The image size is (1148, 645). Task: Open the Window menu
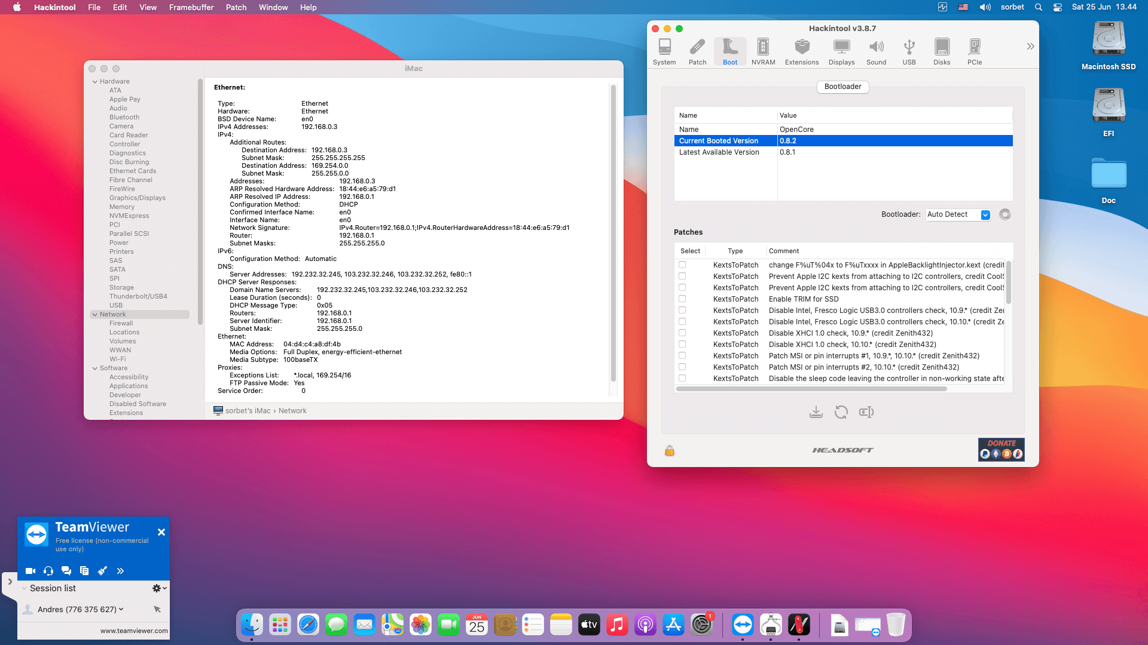tap(273, 7)
